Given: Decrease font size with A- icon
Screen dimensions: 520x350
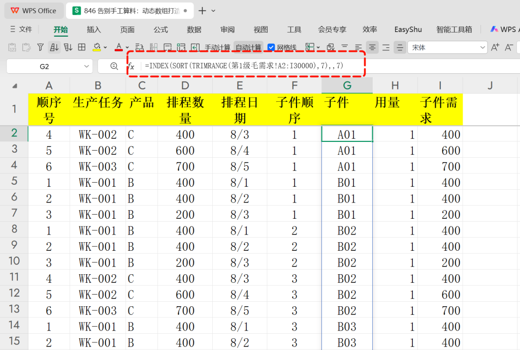Looking at the screenshot, I should pyautogui.click(x=509, y=47).
